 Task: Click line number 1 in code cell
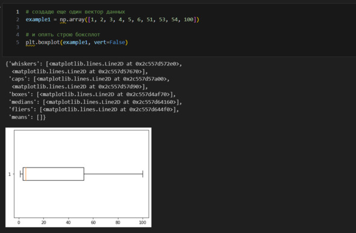(x=17, y=12)
